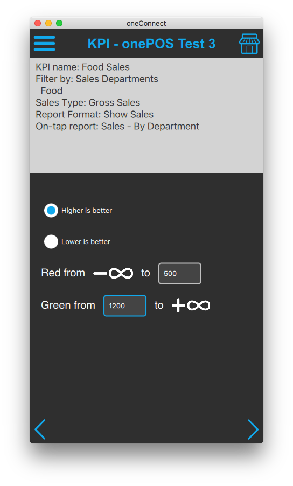Viewport: 293px width, 486px height.
Task: Click the Sales Type: Gross Sales line
Action: [x=88, y=102]
